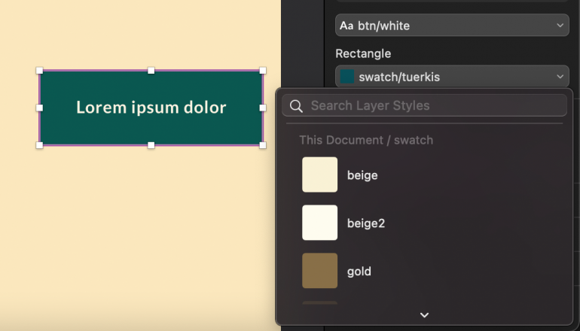580x331 pixels.
Task: Click the down chevron to show more styles
Action: [424, 315]
